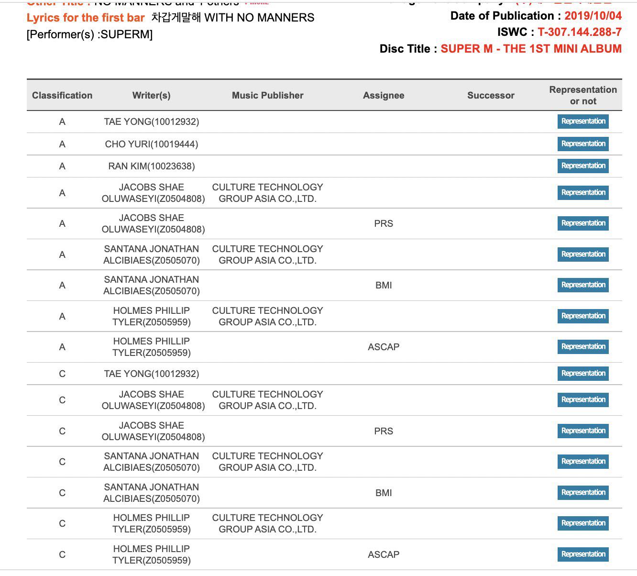The width and height of the screenshot is (637, 576).
Task: Click the 'Representation or not' column header
Action: pos(583,95)
